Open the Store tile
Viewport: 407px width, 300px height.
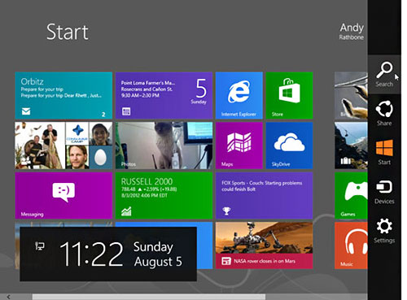(289, 95)
